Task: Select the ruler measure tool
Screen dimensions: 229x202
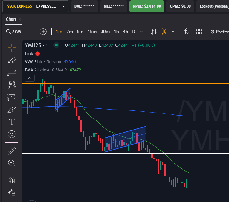Action: [x=11, y=151]
